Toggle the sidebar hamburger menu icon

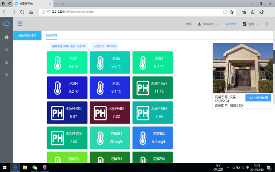(x=20, y=24)
